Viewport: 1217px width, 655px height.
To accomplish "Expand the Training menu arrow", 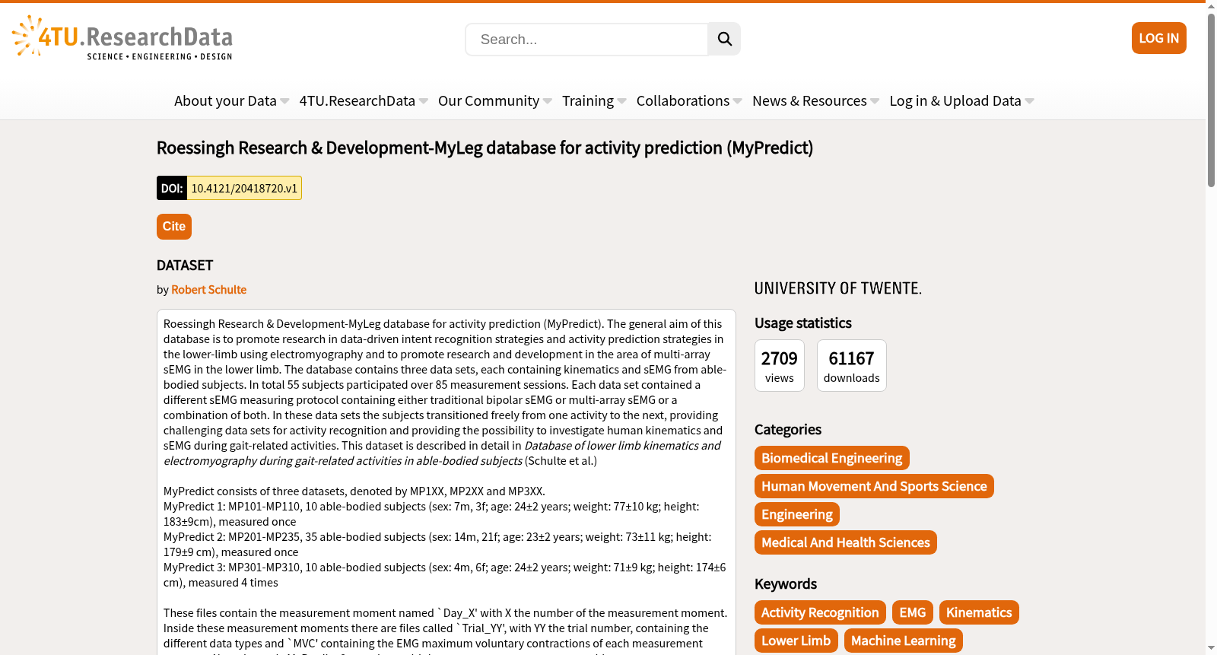I will click(x=622, y=101).
